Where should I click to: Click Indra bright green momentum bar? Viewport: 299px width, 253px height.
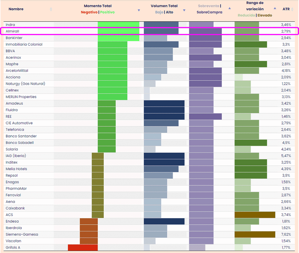[119, 25]
